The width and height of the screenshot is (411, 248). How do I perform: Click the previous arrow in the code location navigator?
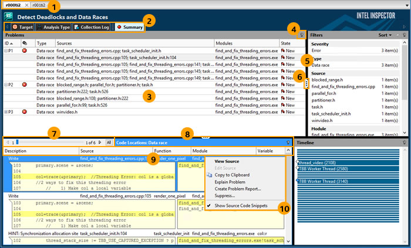click(x=6, y=142)
